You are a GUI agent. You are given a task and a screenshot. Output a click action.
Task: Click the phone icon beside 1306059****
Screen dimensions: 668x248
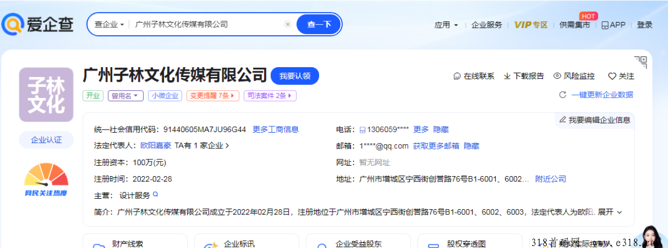click(362, 130)
